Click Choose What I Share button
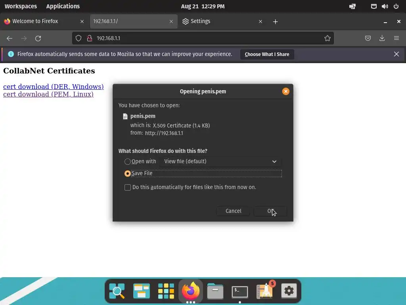Viewport: 406px width, 305px height. coord(267,54)
